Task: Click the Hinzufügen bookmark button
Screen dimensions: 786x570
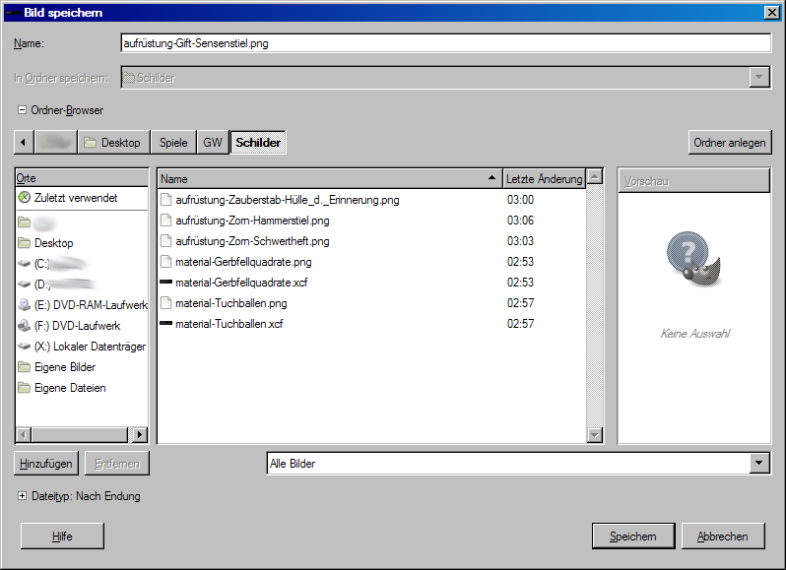Action: coord(46,464)
